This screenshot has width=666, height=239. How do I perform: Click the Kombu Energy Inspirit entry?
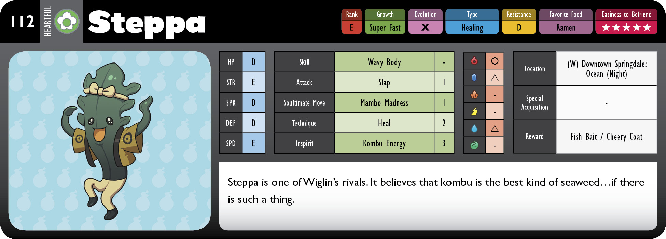[384, 143]
